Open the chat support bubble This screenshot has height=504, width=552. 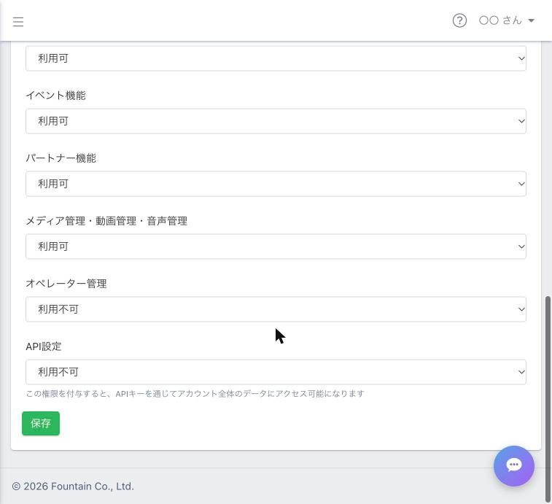click(513, 465)
